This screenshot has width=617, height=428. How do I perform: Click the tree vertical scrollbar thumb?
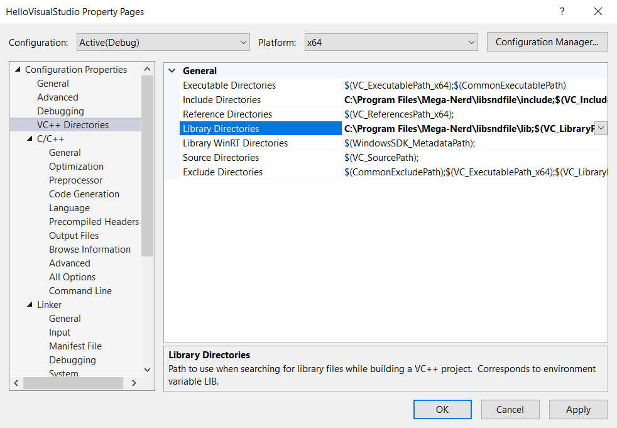[147, 166]
